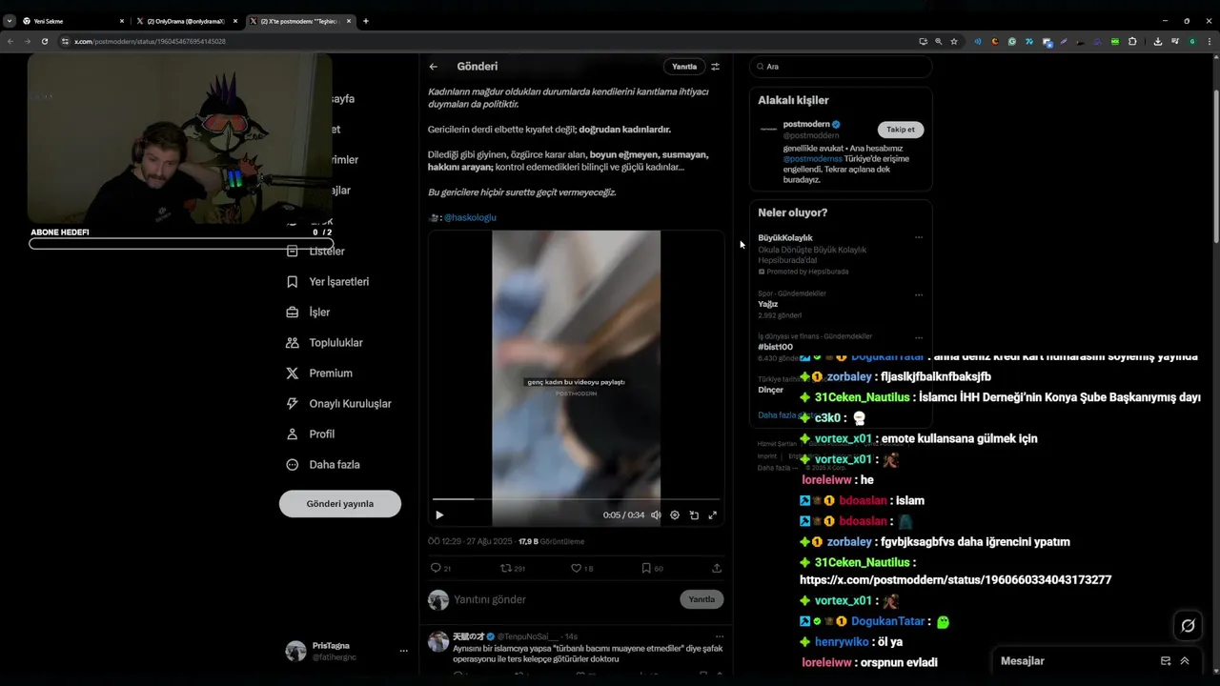The width and height of the screenshot is (1220, 686).
Task: Open İşler in sidebar
Action: coord(308,313)
